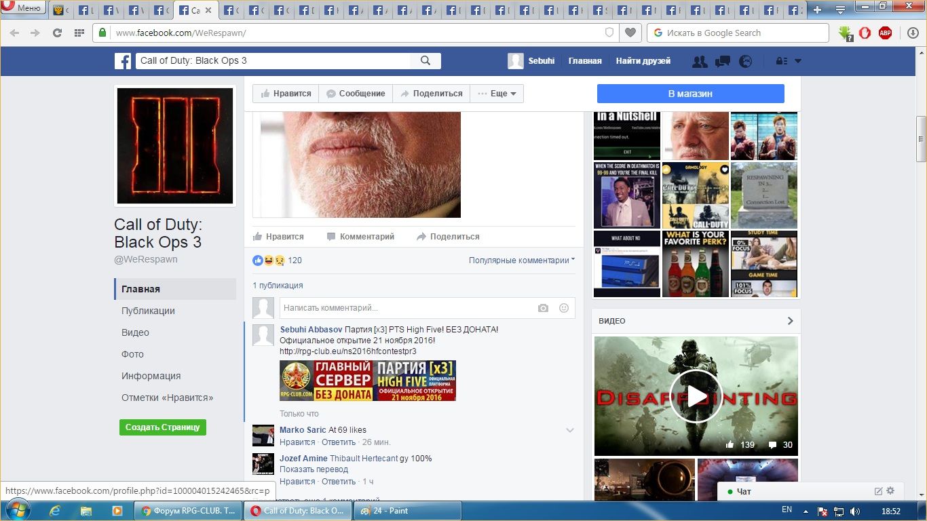The width and height of the screenshot is (927, 521).
Task: Play the Disappointing video
Action: [696, 397]
